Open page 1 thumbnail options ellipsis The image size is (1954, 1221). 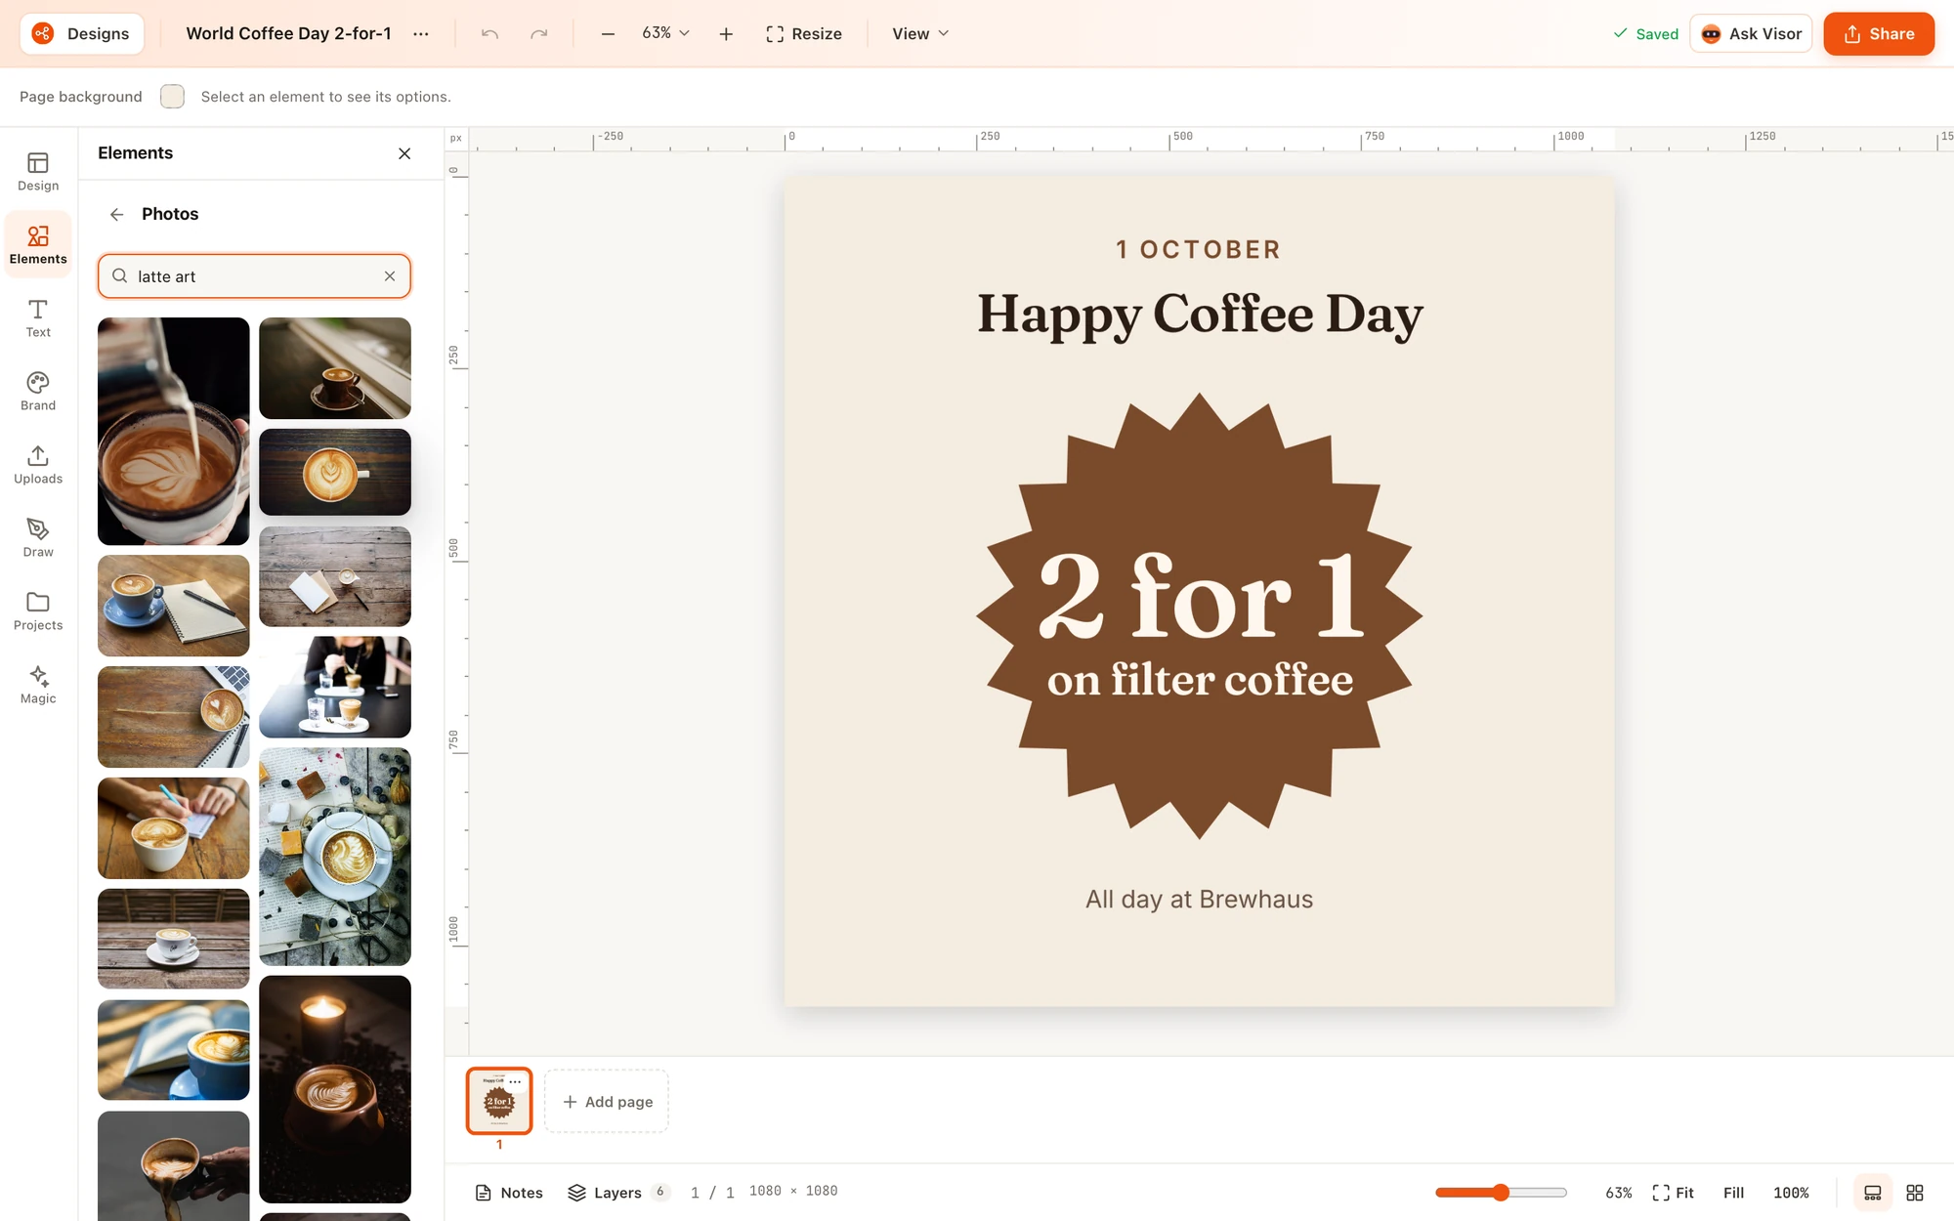(515, 1081)
